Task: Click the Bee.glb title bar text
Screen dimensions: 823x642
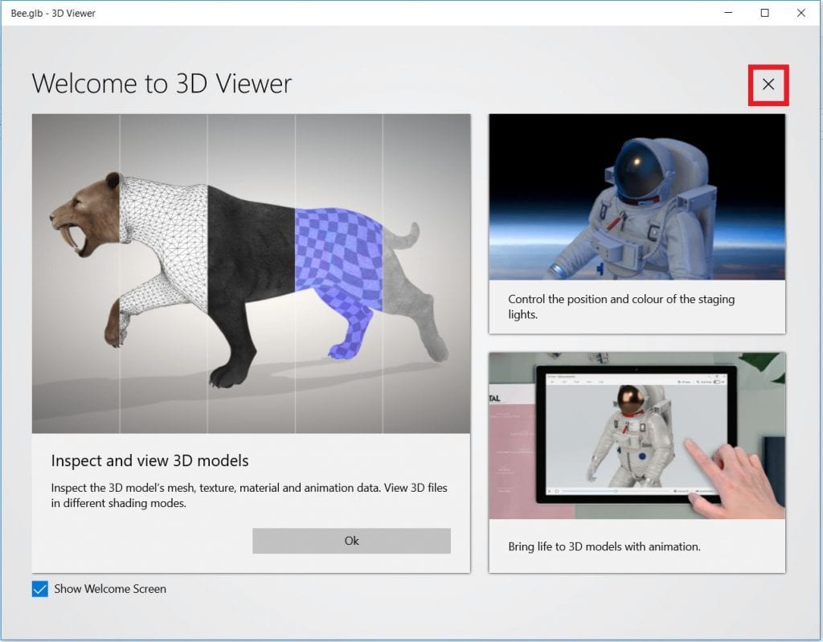Action: (x=54, y=13)
